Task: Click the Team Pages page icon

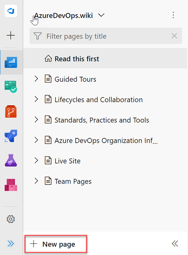Action: [x=48, y=181]
